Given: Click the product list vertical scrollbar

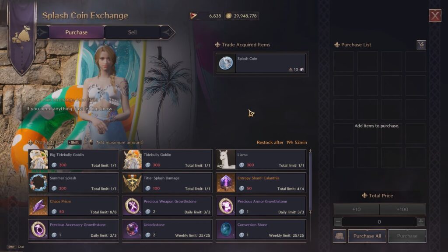Looking at the screenshot, I should click(x=310, y=182).
